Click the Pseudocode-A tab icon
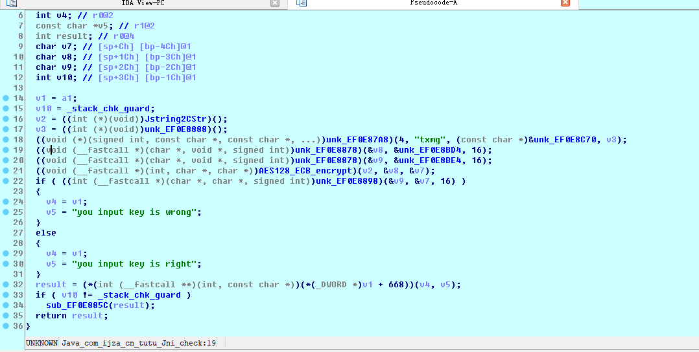Viewport: 699px width, 352px height. point(302,3)
